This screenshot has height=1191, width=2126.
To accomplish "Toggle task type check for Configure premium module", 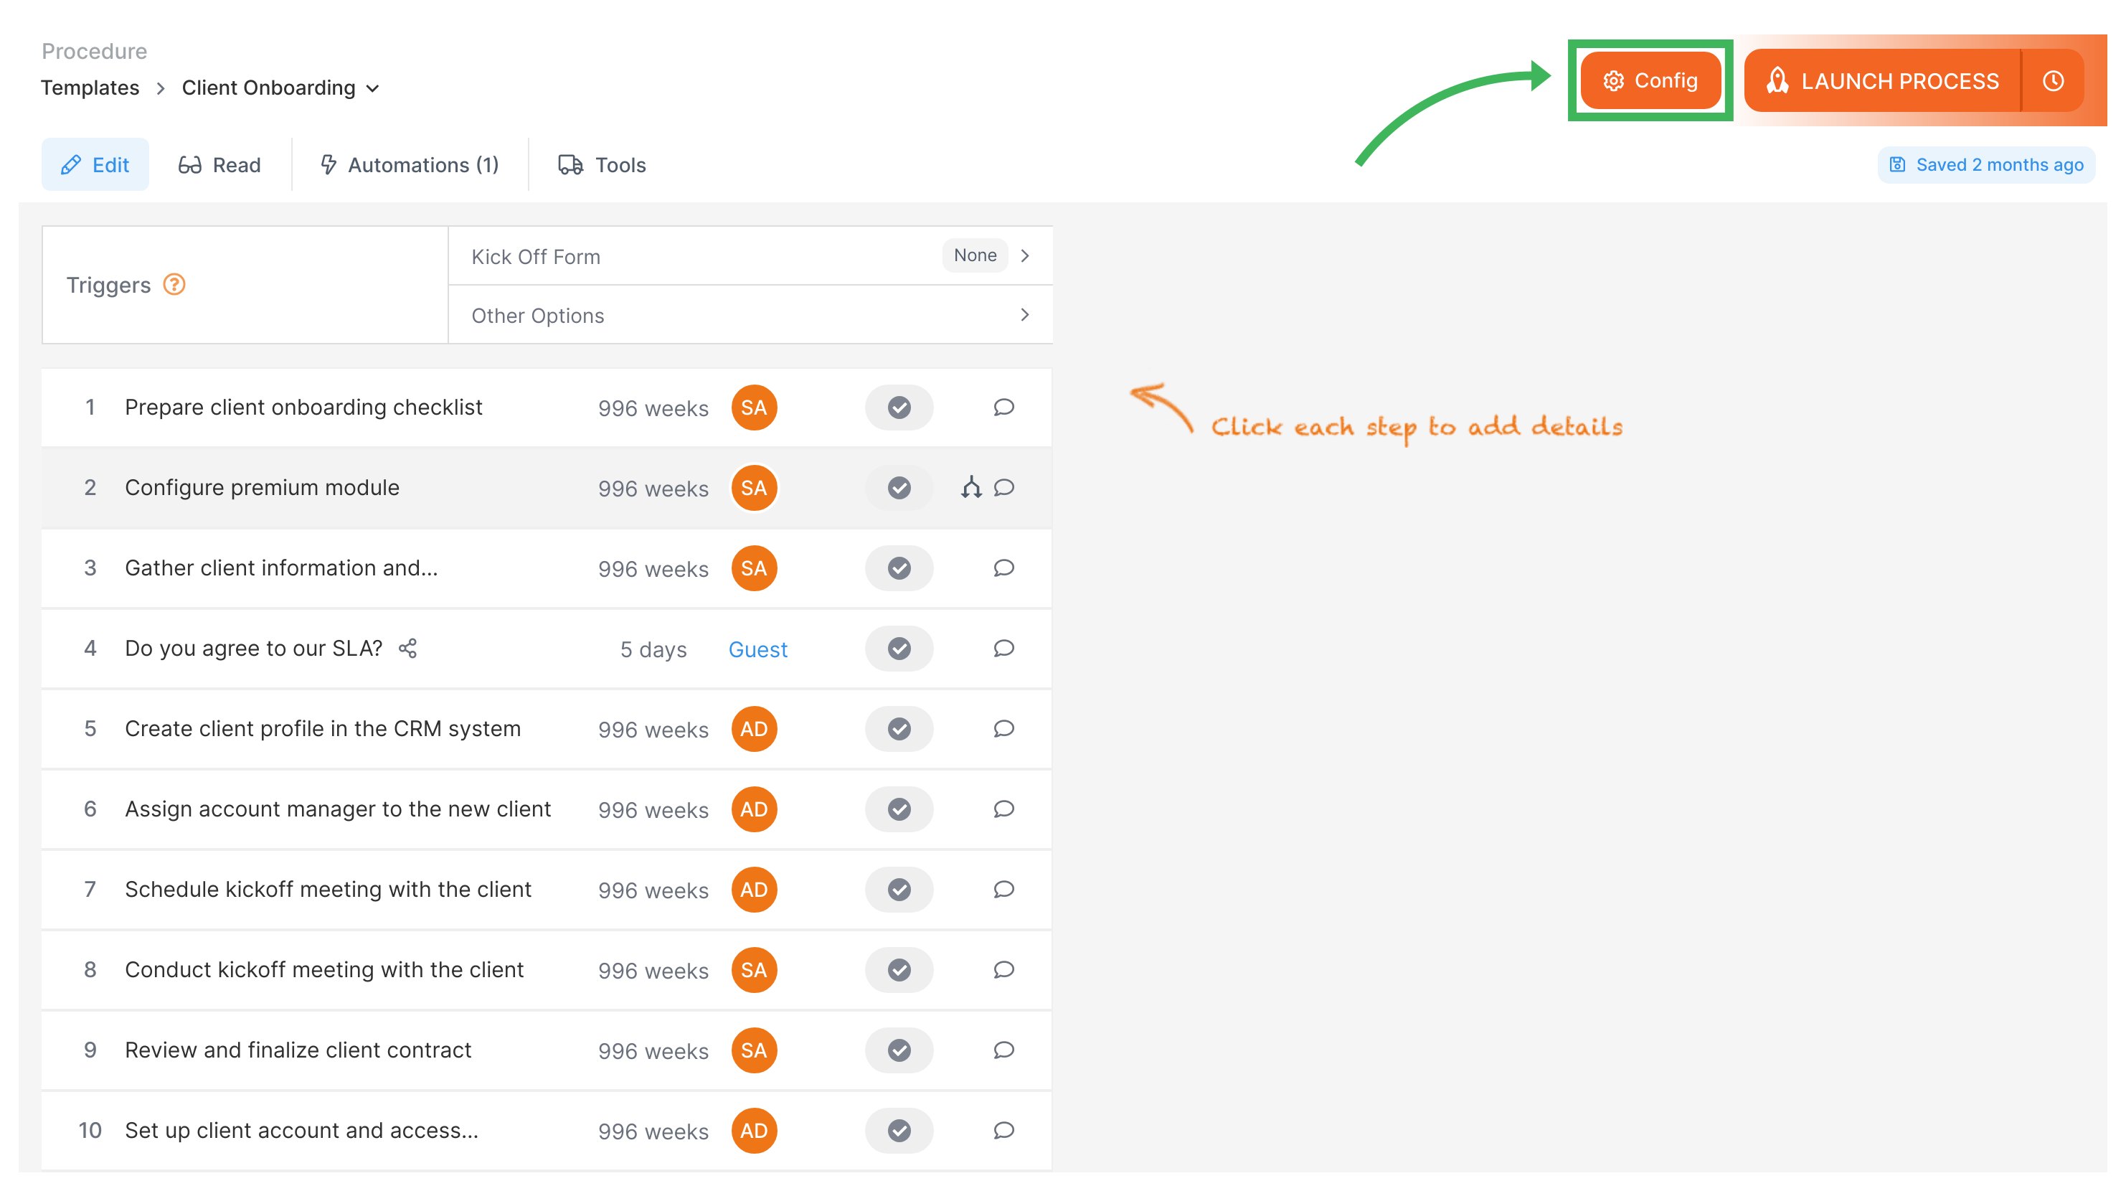I will (899, 488).
